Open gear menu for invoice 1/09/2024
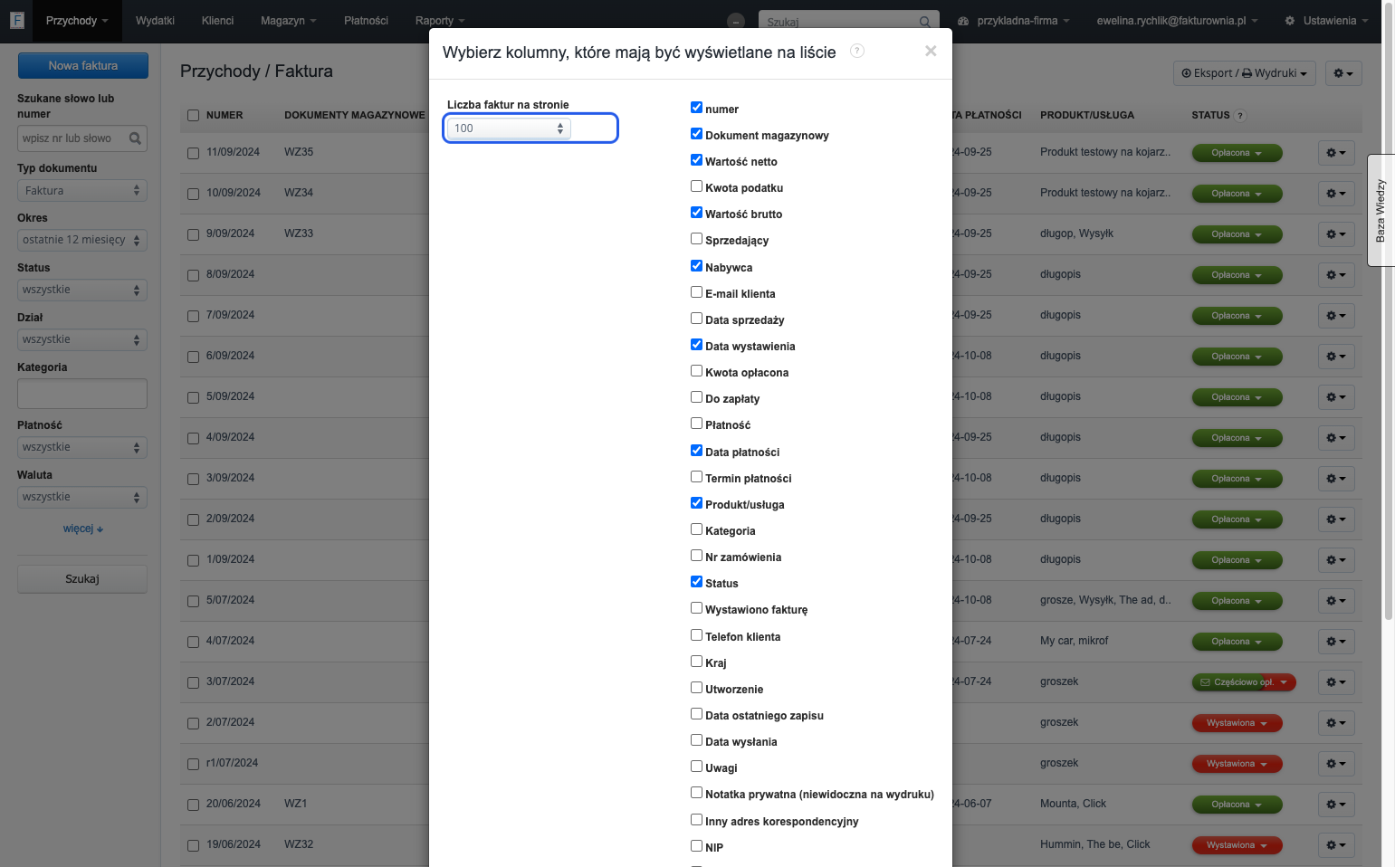Image resolution: width=1395 pixels, height=867 pixels. [1336, 560]
